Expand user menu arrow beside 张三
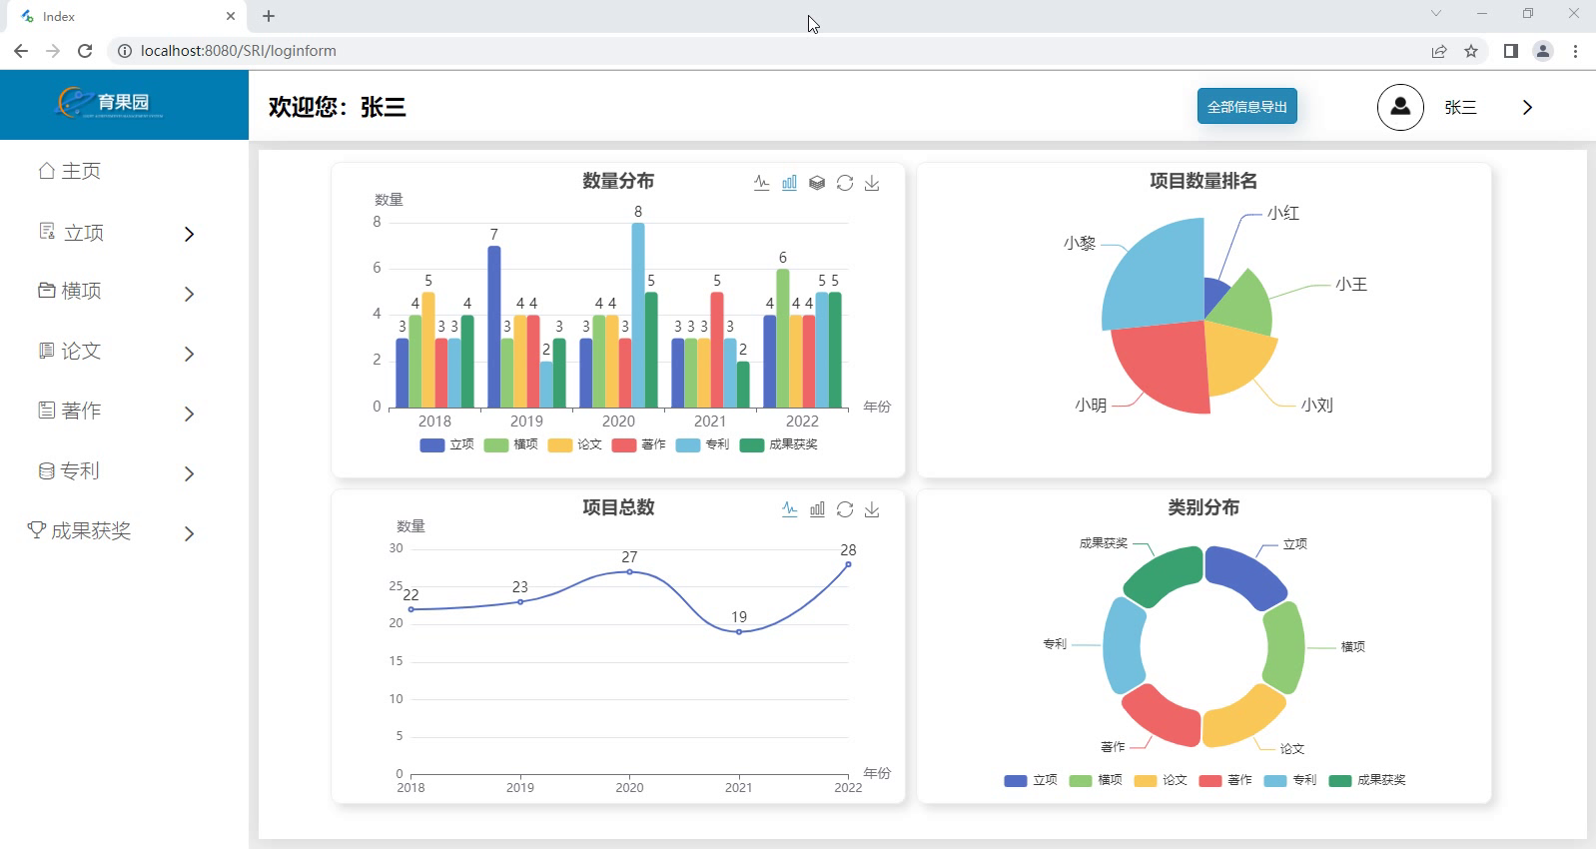The image size is (1596, 849). (1527, 107)
